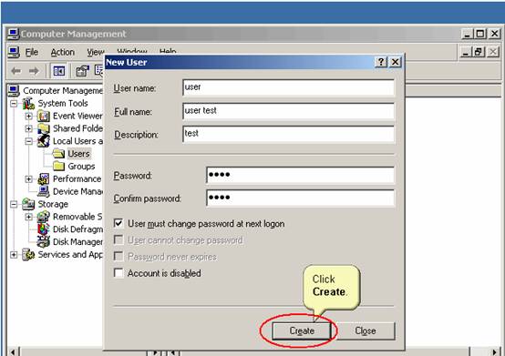Click the console icon beside File menu
Image resolution: width=505 pixels, height=356 pixels.
point(14,52)
